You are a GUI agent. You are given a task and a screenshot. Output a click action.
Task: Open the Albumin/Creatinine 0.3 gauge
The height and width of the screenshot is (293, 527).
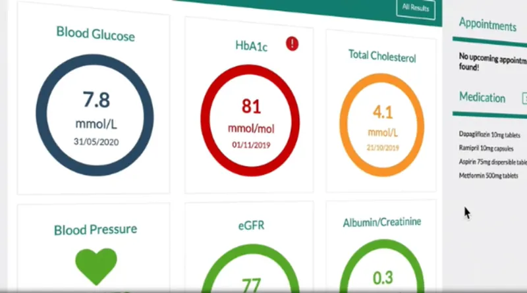click(x=382, y=266)
